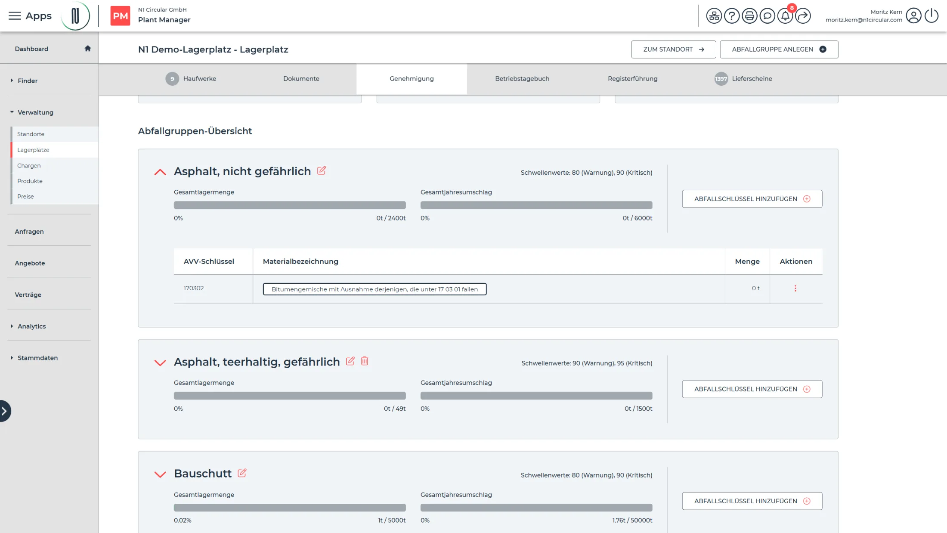
Task: Click Gesamtlagermenge bar of Bauschutt
Action: [290, 508]
